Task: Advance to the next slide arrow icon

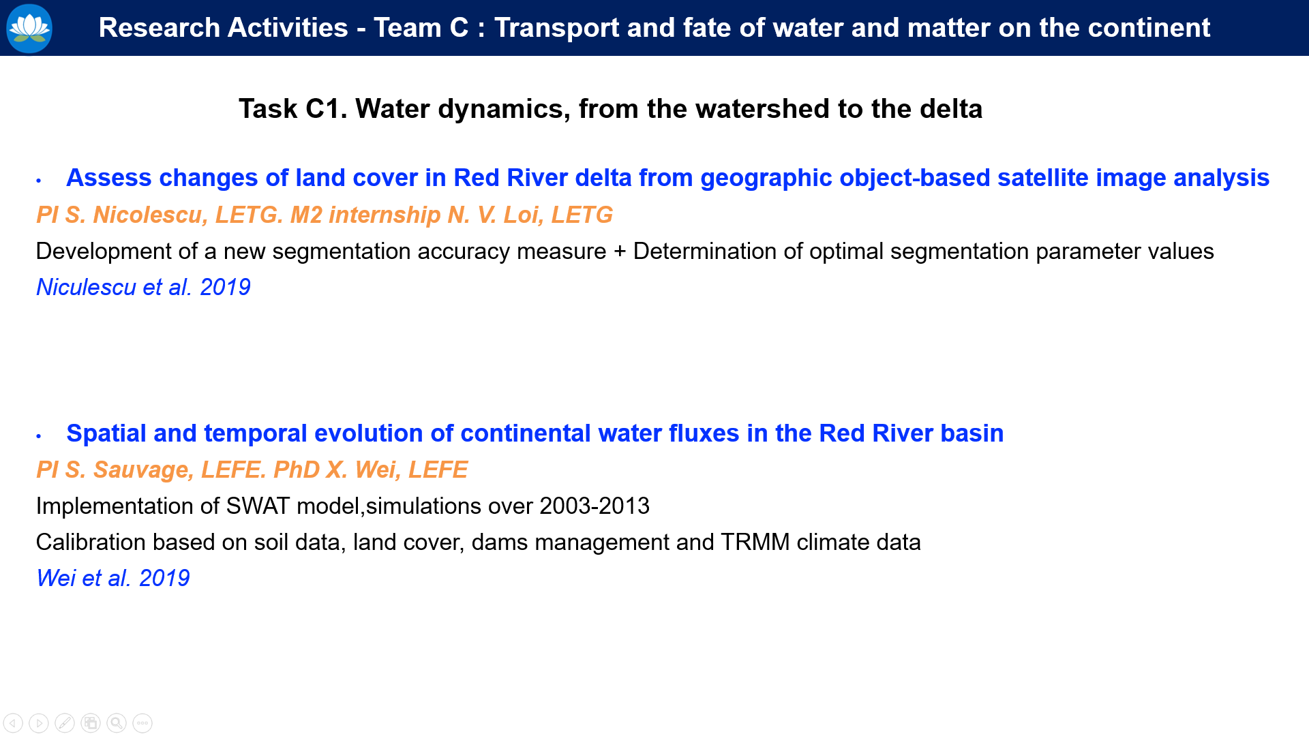Action: 39,723
